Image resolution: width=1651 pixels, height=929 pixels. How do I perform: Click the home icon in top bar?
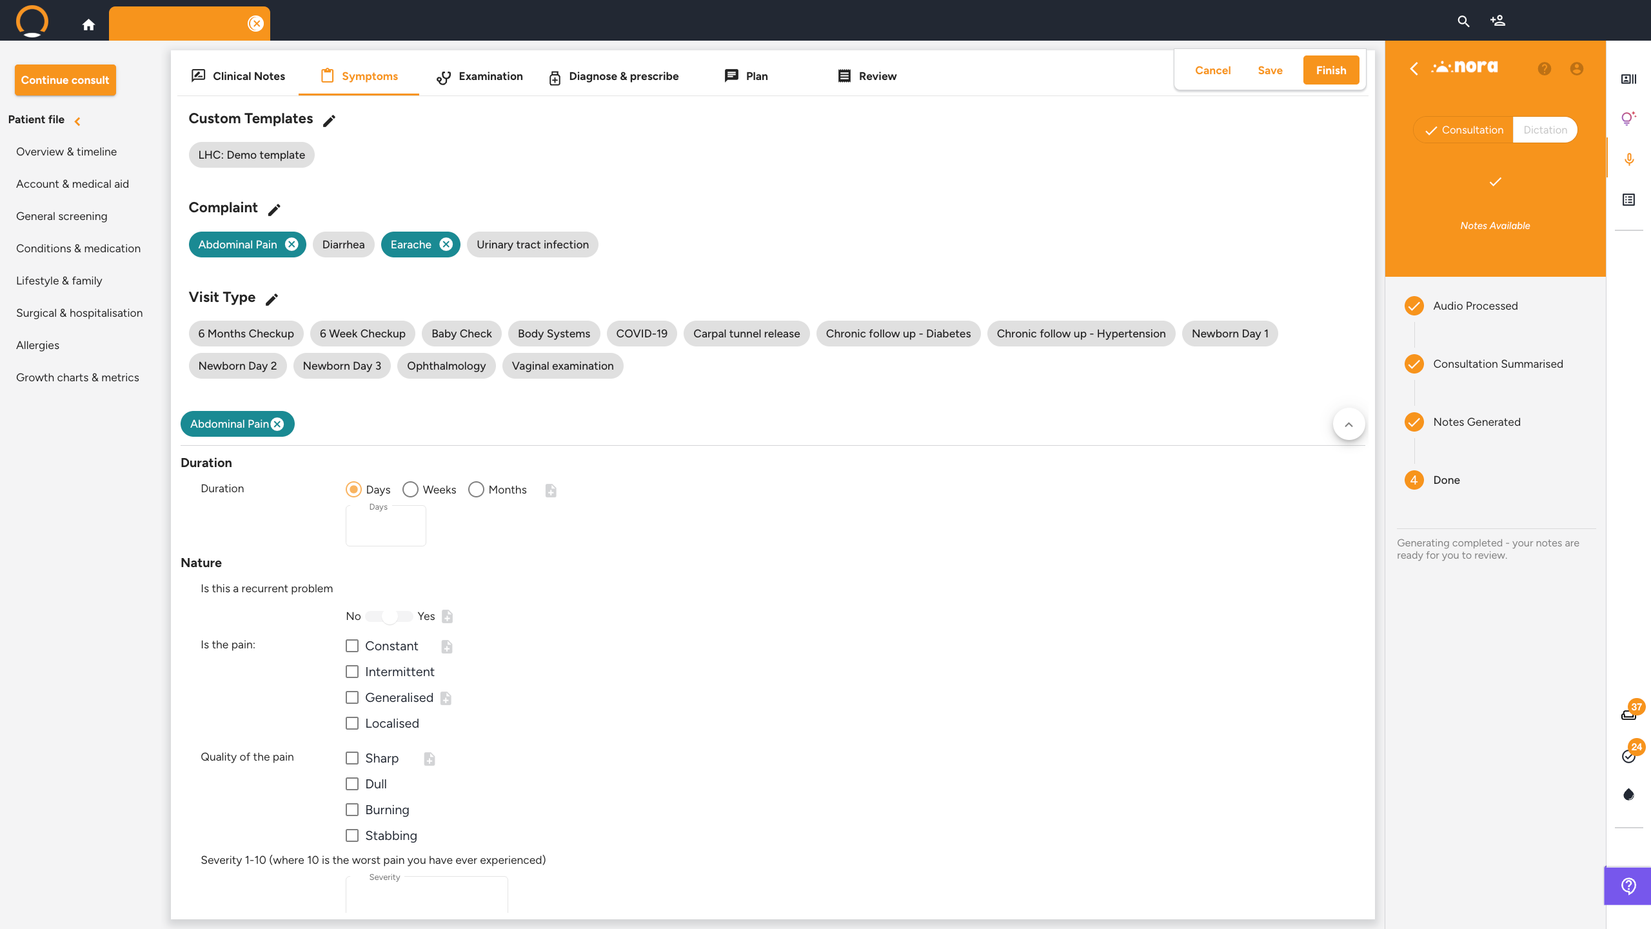[88, 25]
